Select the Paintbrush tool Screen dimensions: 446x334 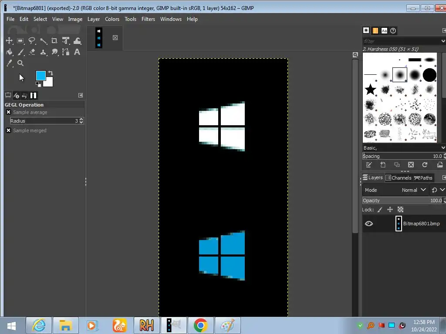click(20, 52)
